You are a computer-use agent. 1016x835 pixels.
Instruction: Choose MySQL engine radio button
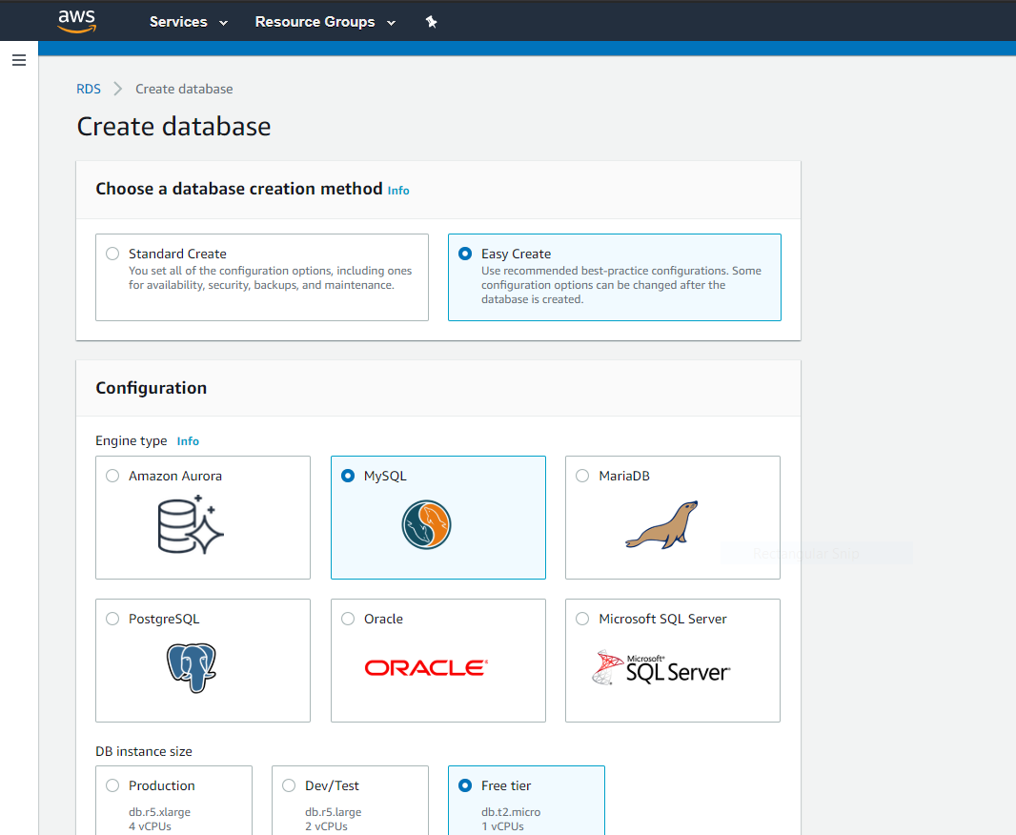click(348, 476)
